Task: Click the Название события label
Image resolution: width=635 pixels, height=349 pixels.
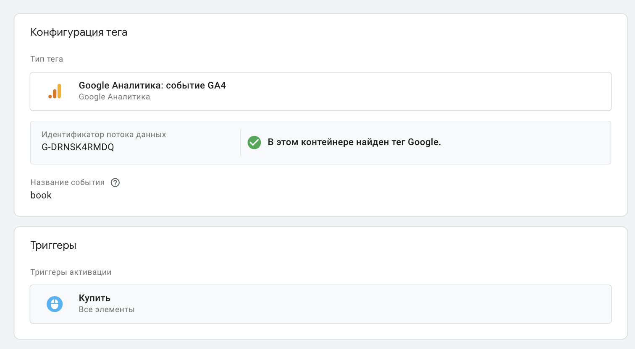Action: click(x=68, y=182)
